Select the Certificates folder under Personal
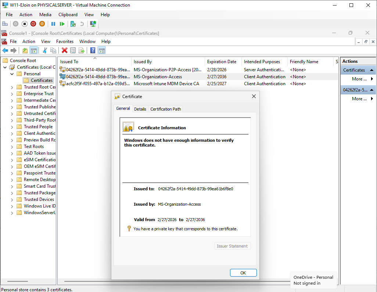Screen dimensions: 377x292 [38, 80]
